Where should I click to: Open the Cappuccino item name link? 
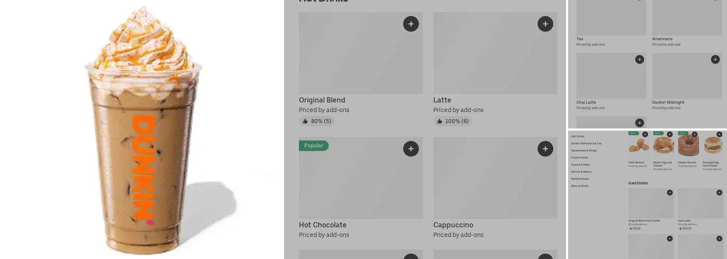(453, 225)
